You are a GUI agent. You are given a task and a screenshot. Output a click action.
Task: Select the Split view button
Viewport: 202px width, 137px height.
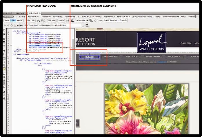coord(13,21)
